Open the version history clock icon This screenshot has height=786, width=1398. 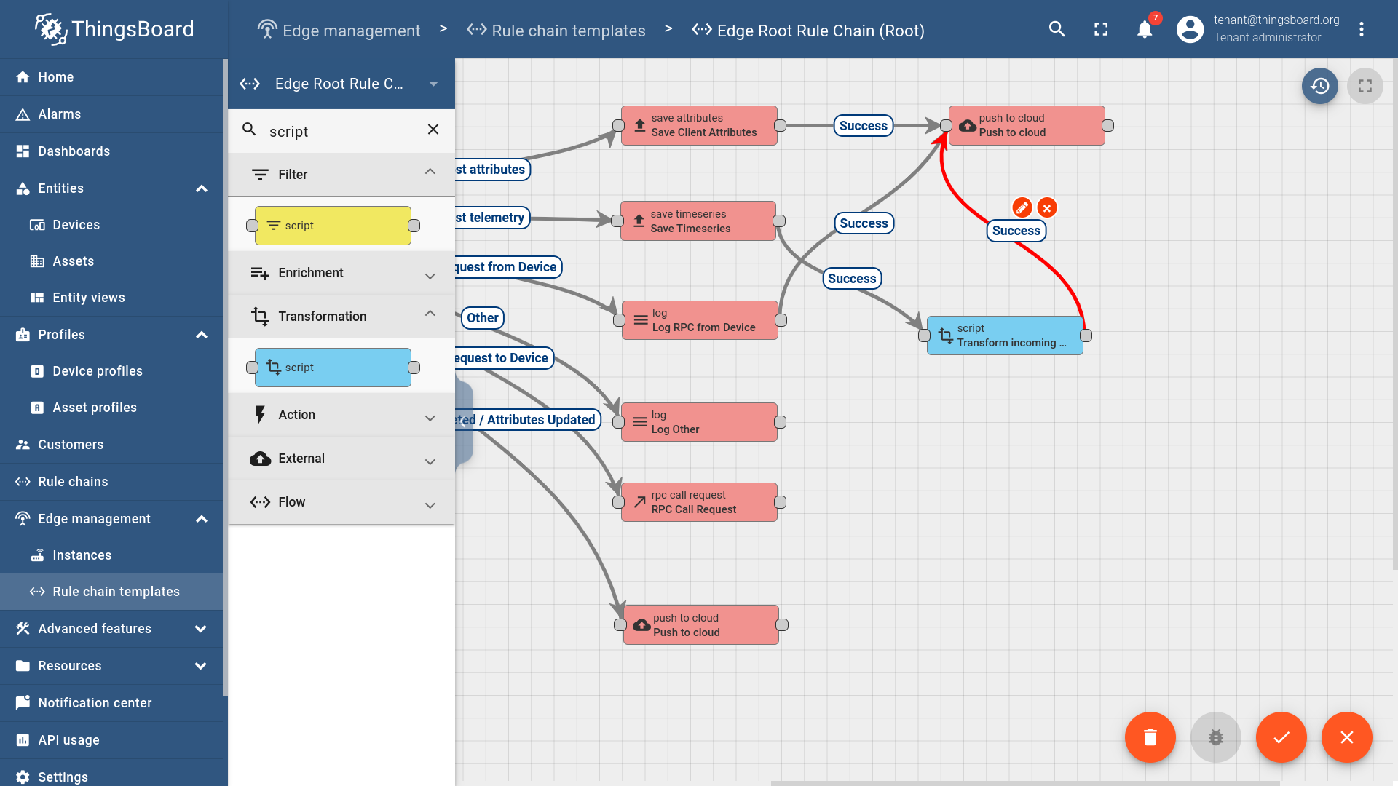tap(1319, 86)
